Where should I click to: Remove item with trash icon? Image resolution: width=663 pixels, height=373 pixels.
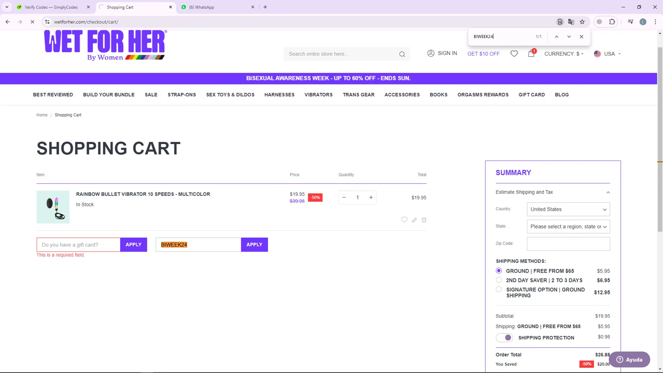(424, 220)
